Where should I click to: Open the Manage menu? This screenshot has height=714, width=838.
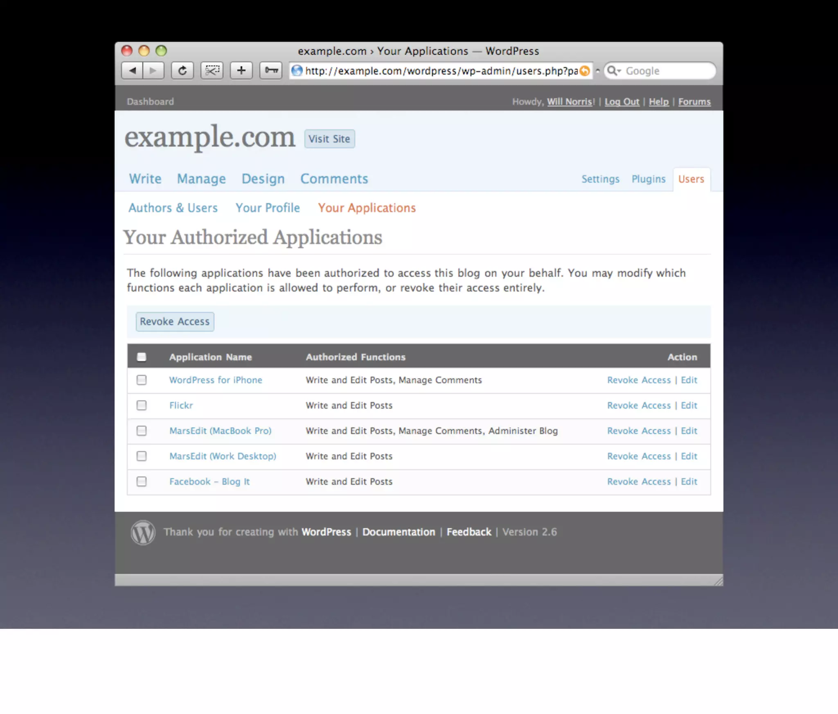tap(201, 179)
